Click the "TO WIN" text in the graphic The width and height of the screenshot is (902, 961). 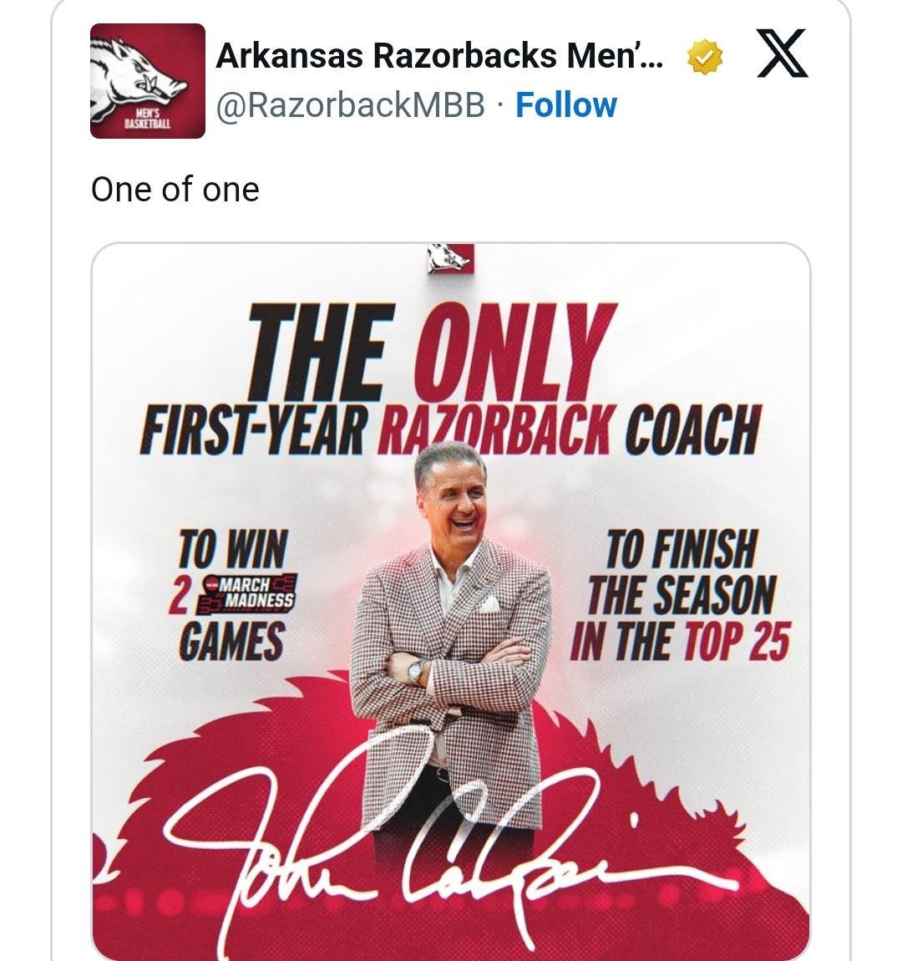(x=233, y=550)
